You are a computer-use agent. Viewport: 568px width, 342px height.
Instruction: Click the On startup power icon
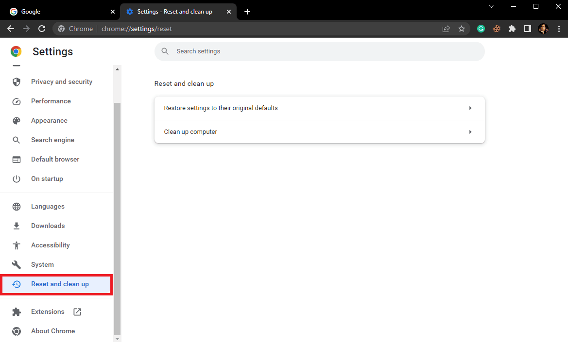[x=17, y=179]
